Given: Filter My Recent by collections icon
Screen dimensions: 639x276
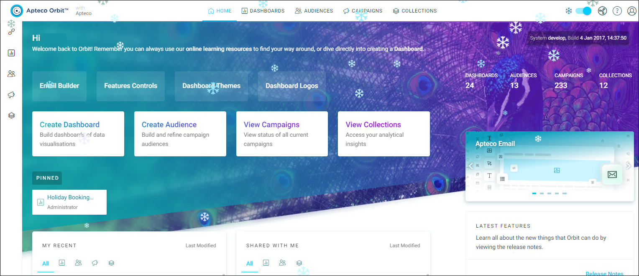Looking at the screenshot, I should pos(111,263).
